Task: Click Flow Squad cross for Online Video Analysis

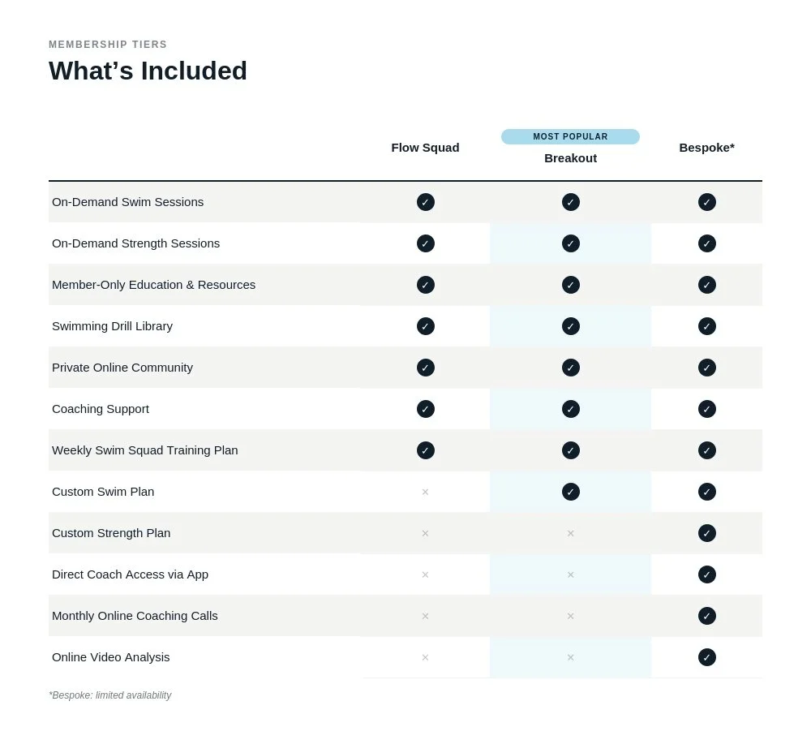Action: pyautogui.click(x=425, y=657)
